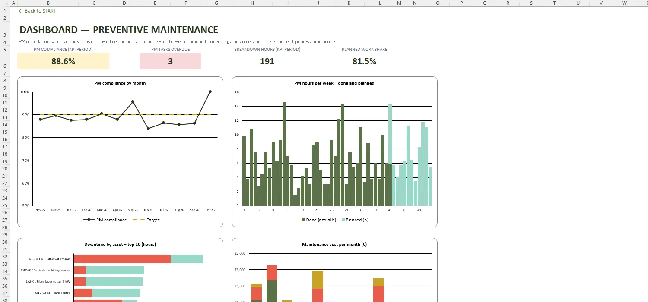The width and height of the screenshot is (648, 302).
Task: Click the CNC-01 Vertical machining centre label
Action: coord(46,271)
